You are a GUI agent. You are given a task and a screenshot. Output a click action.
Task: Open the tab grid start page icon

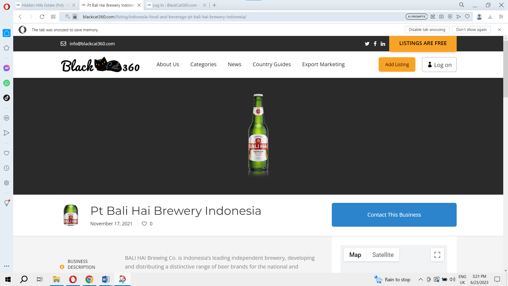pyautogui.click(x=53, y=17)
